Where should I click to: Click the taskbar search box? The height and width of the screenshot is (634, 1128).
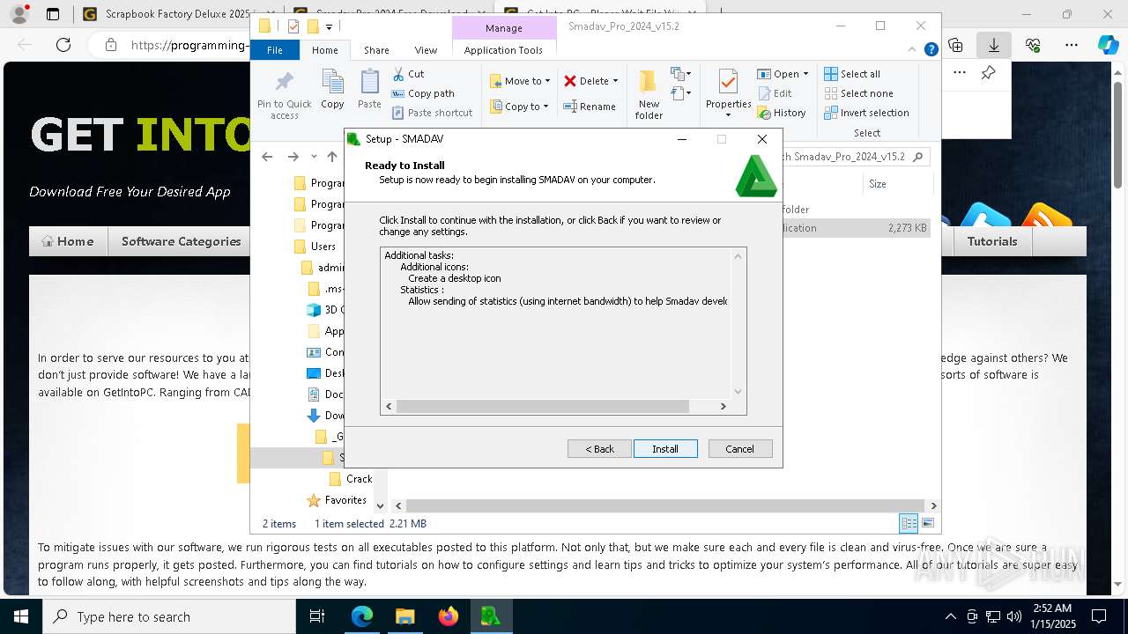tap(168, 616)
